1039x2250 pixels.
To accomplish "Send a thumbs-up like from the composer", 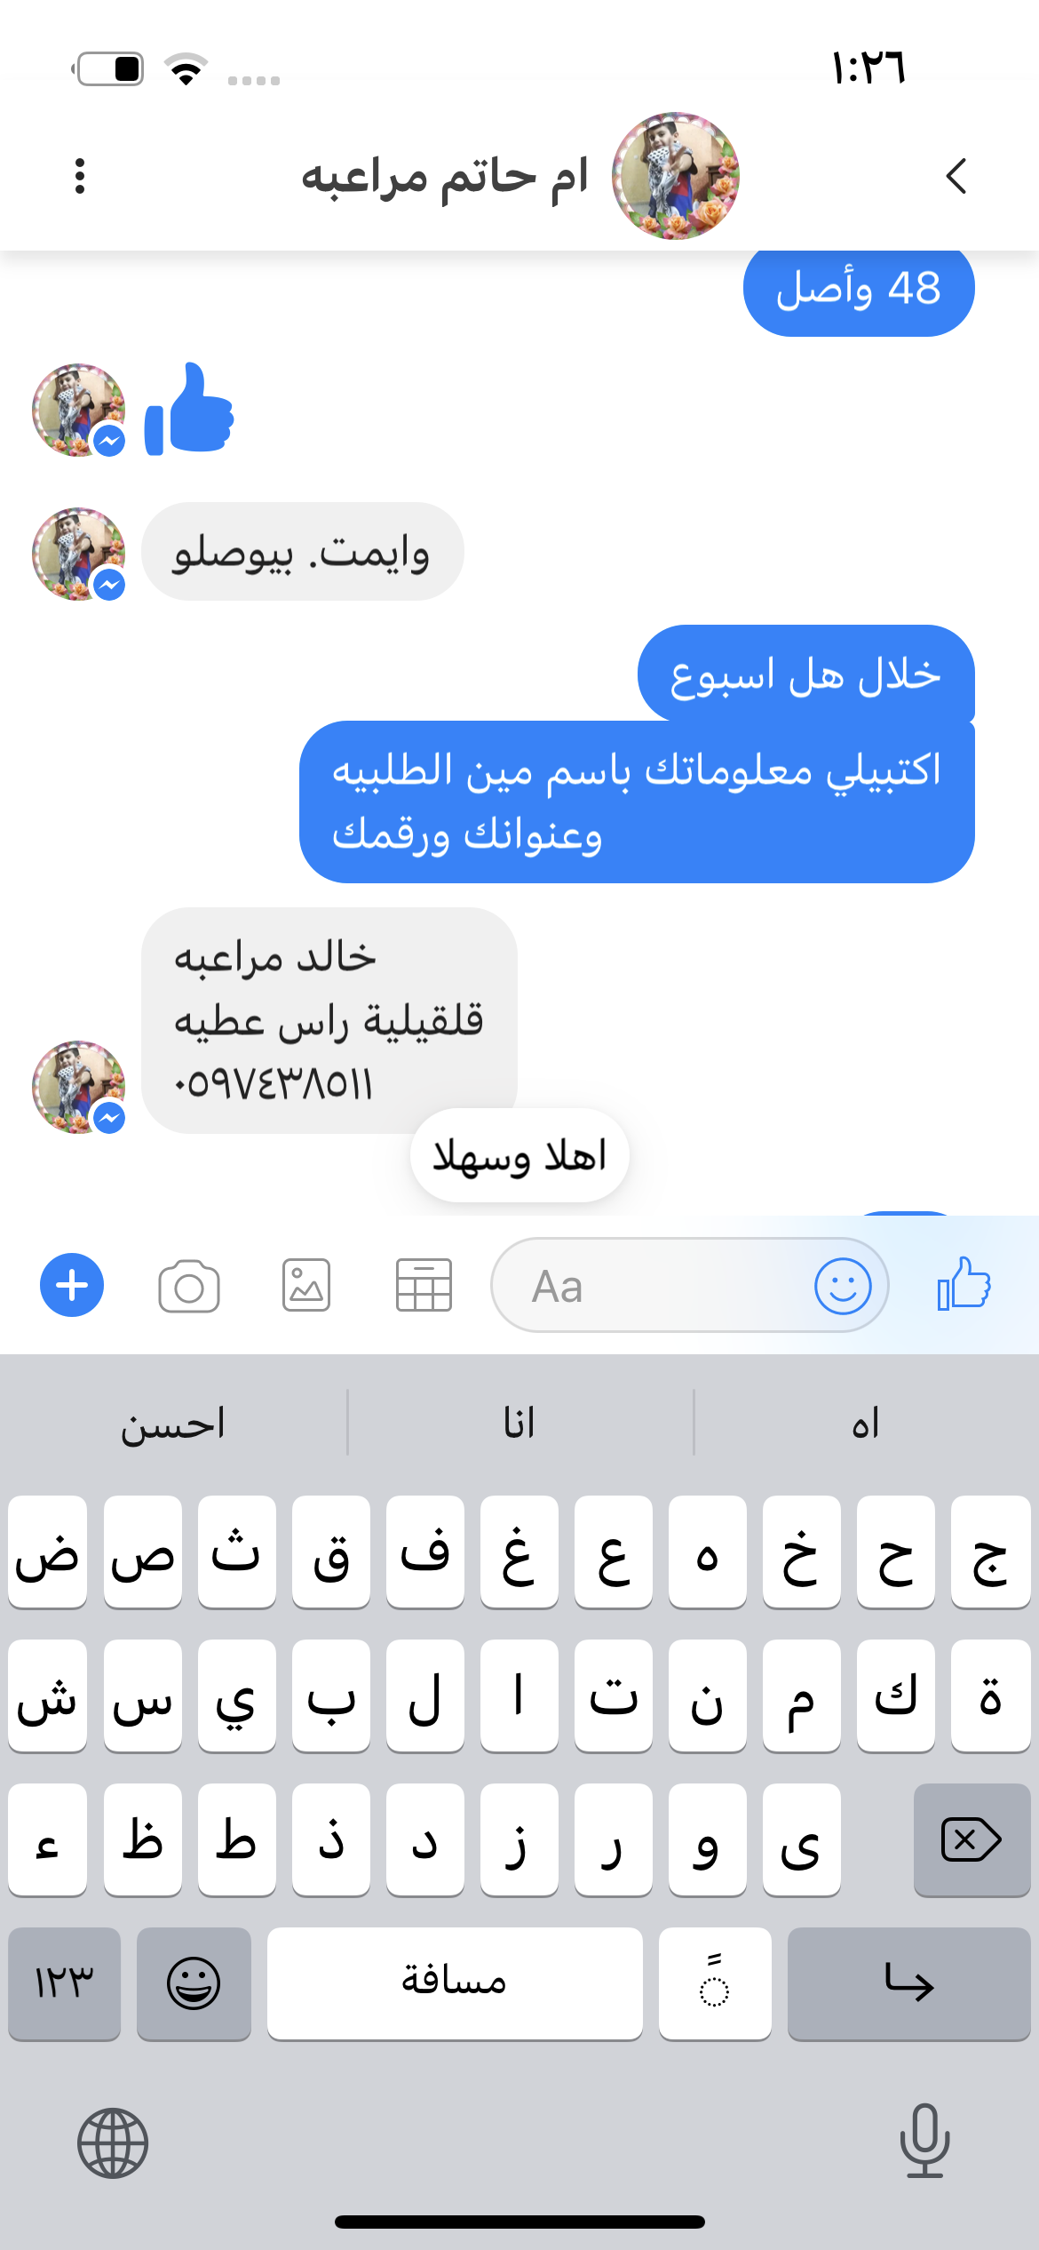I will [x=964, y=1284].
